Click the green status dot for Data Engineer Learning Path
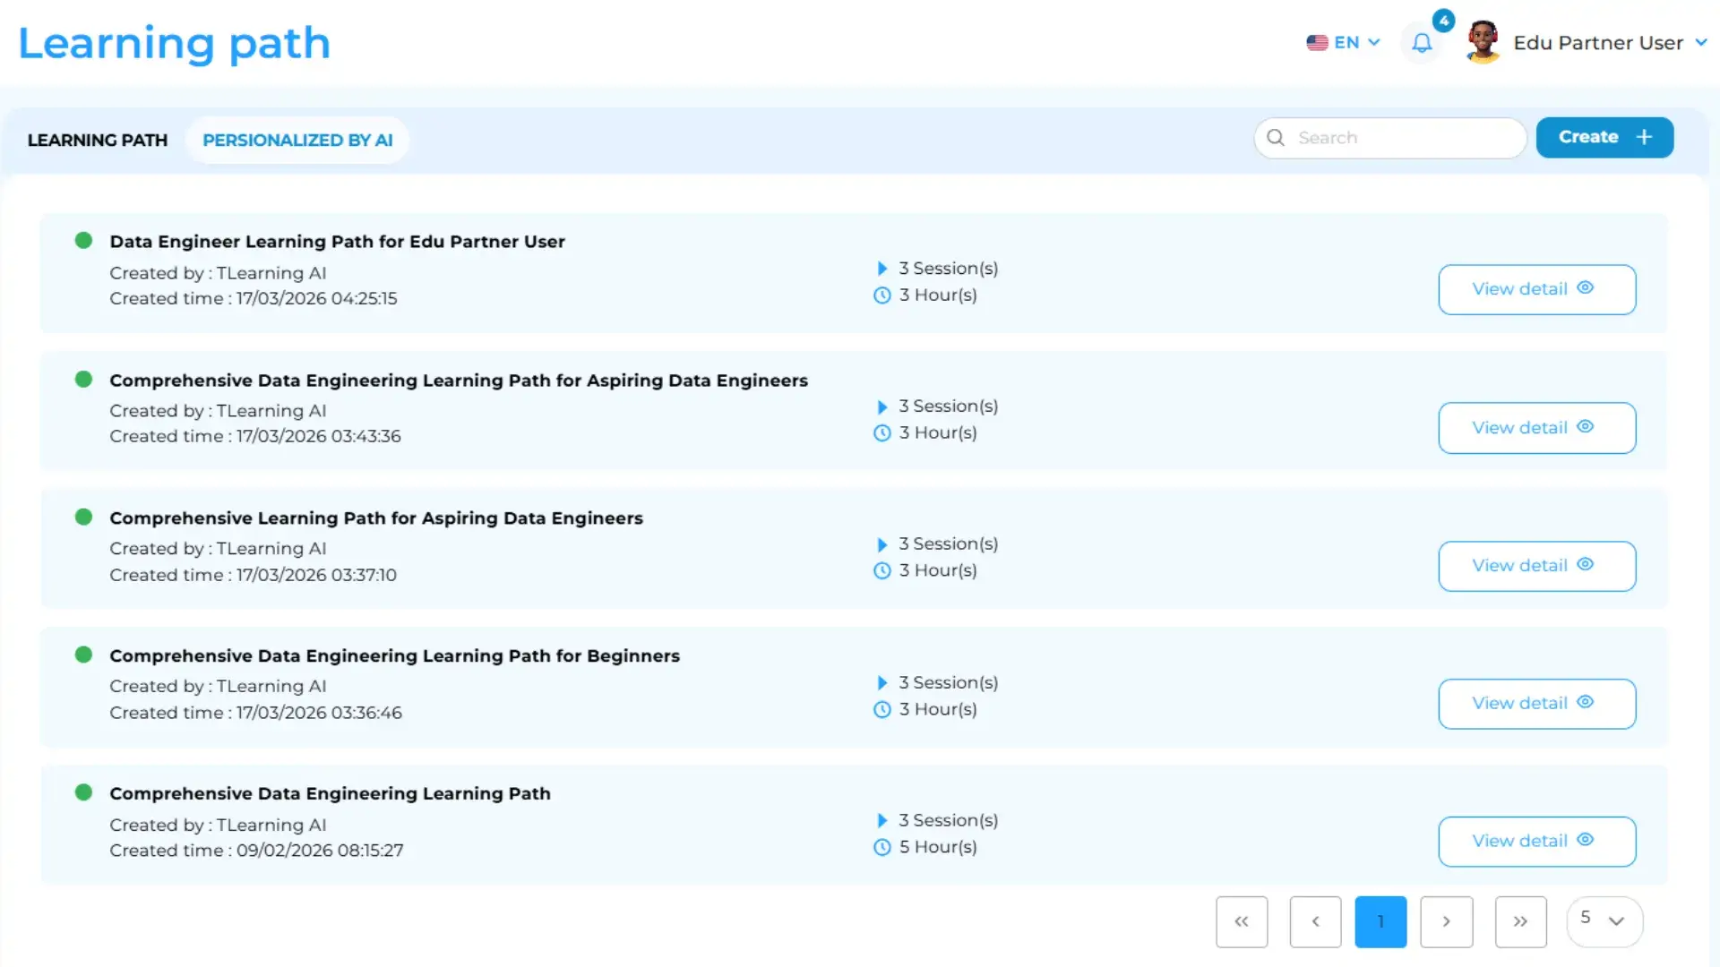 tap(83, 240)
